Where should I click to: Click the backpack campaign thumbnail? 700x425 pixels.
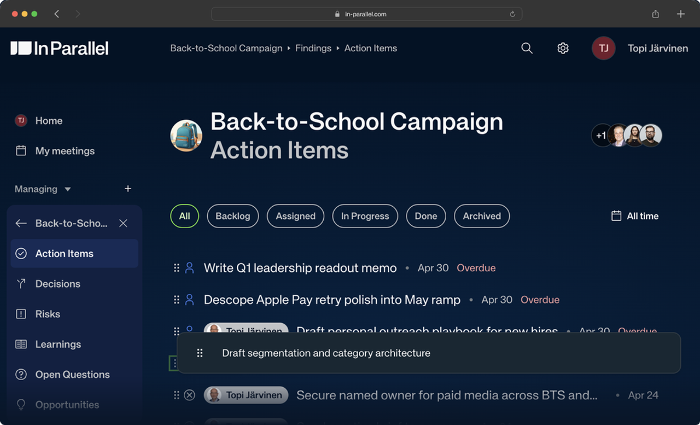pos(186,136)
